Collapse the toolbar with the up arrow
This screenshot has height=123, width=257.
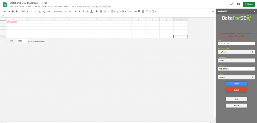pyautogui.click(x=213, y=12)
